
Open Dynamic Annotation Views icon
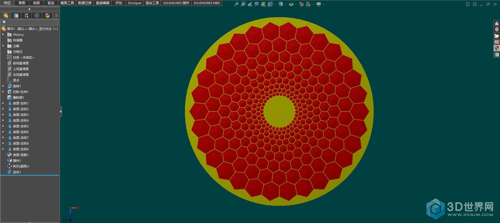pyautogui.click(x=263, y=4)
